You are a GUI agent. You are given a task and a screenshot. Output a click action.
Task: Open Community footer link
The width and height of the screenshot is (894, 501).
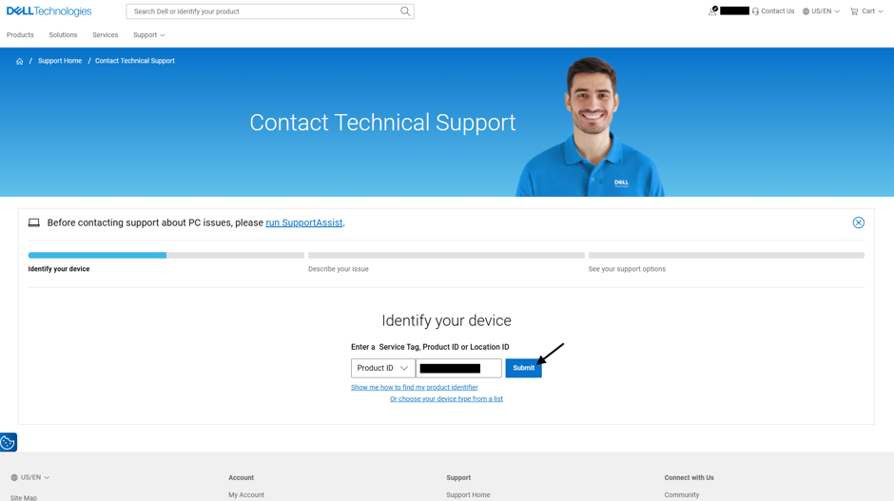681,494
